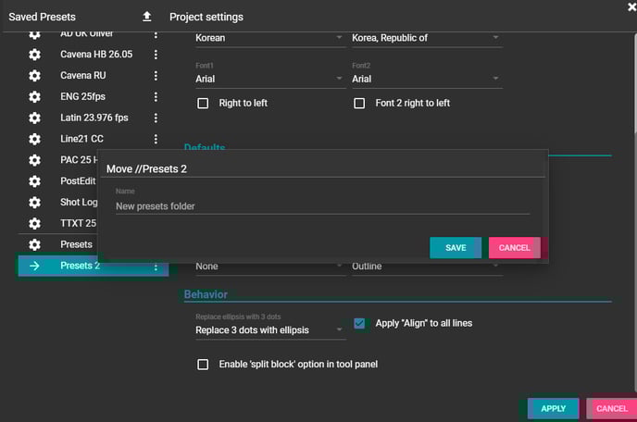Click Save in the Move dialog

[x=456, y=248]
